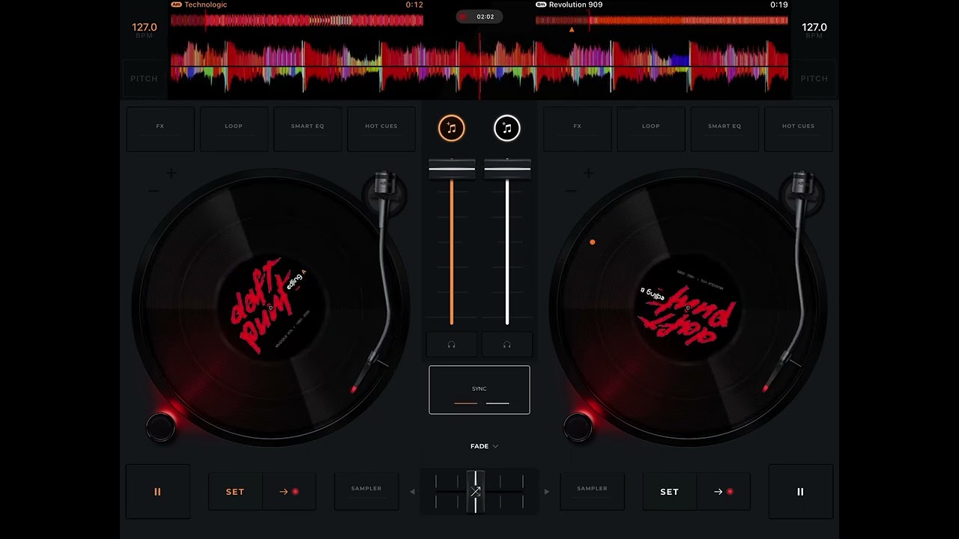Open left deck music library icon
Image resolution: width=959 pixels, height=539 pixels.
tap(452, 128)
